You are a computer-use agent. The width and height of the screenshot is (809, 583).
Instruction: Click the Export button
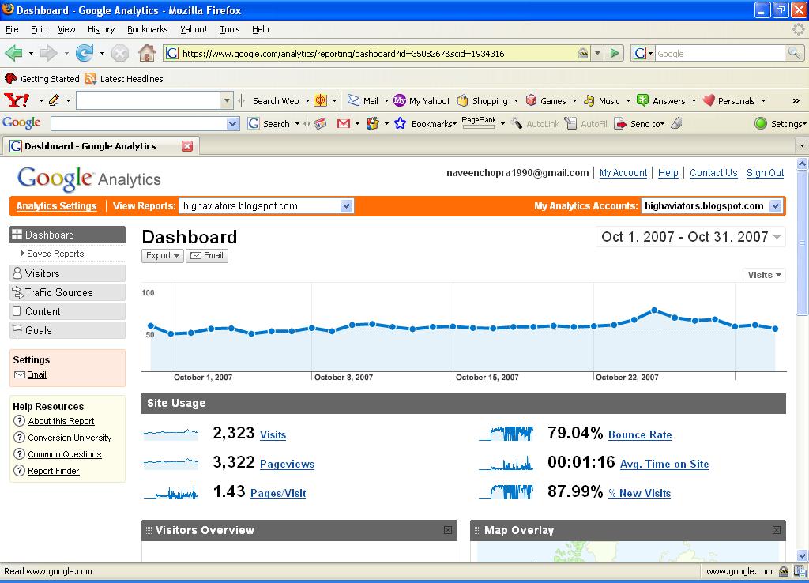(163, 255)
